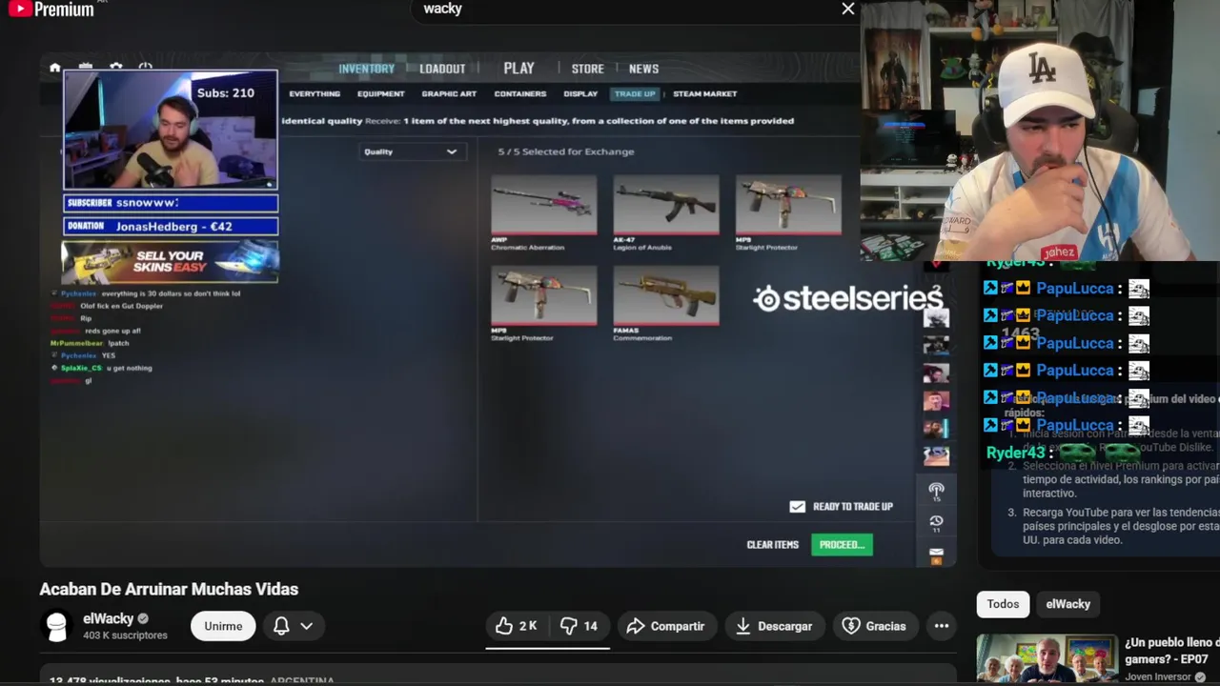
Task: Clear the search box with the X icon
Action: click(847, 9)
